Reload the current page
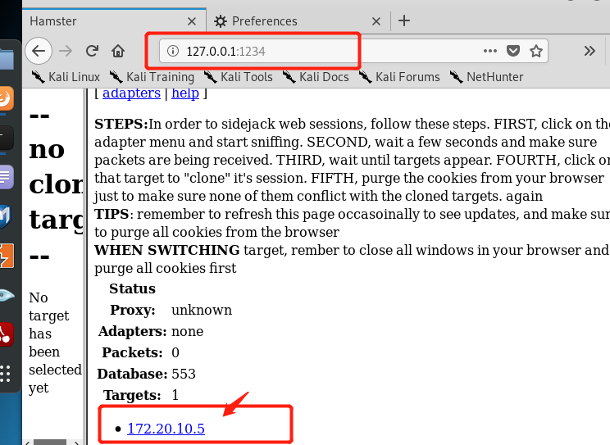Image resolution: width=610 pixels, height=445 pixels. [x=92, y=51]
